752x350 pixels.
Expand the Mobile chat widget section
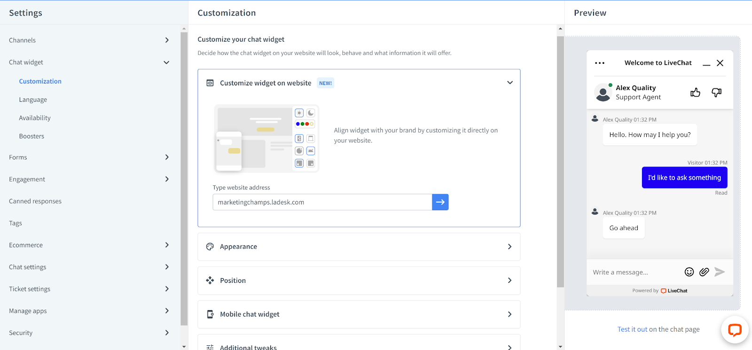pyautogui.click(x=509, y=314)
